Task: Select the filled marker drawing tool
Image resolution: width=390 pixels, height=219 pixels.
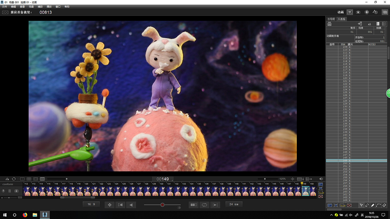Action: [x=373, y=205]
